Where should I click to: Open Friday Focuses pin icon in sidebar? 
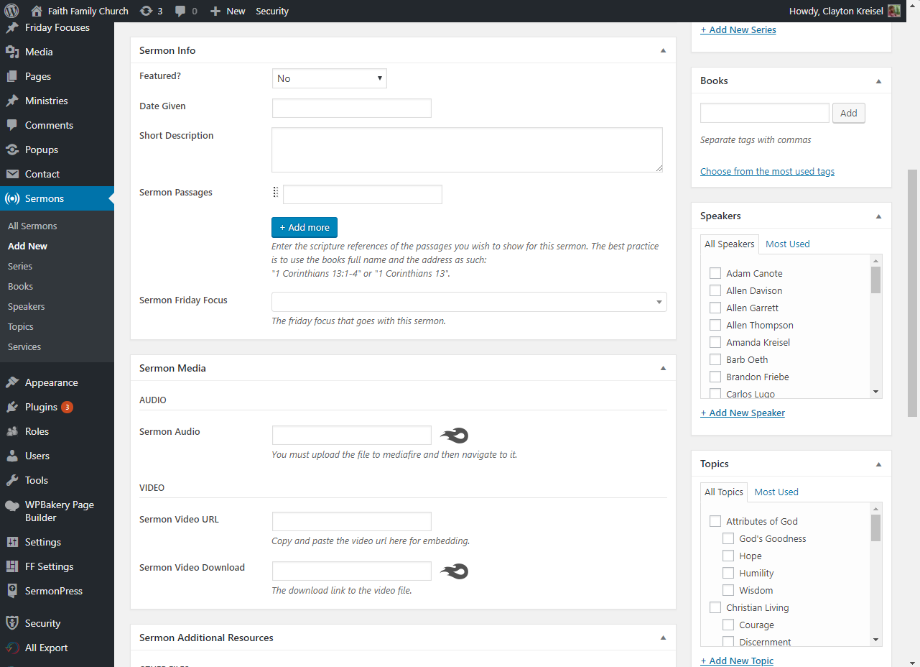[x=12, y=28]
